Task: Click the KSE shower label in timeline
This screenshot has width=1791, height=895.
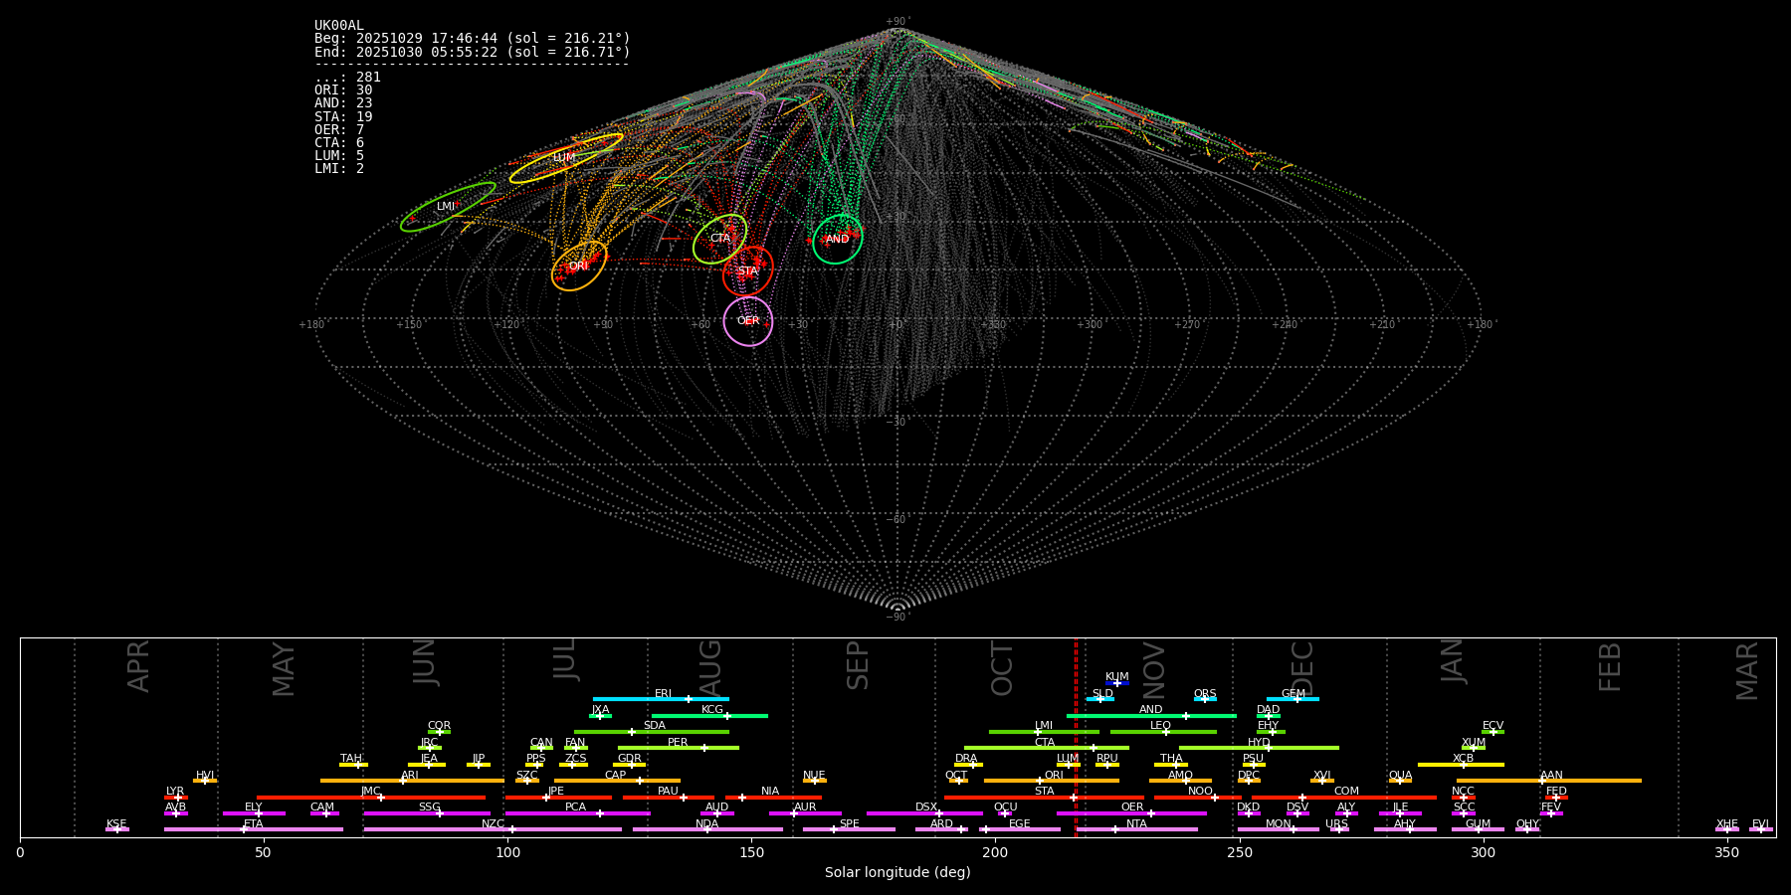Action: 116,824
